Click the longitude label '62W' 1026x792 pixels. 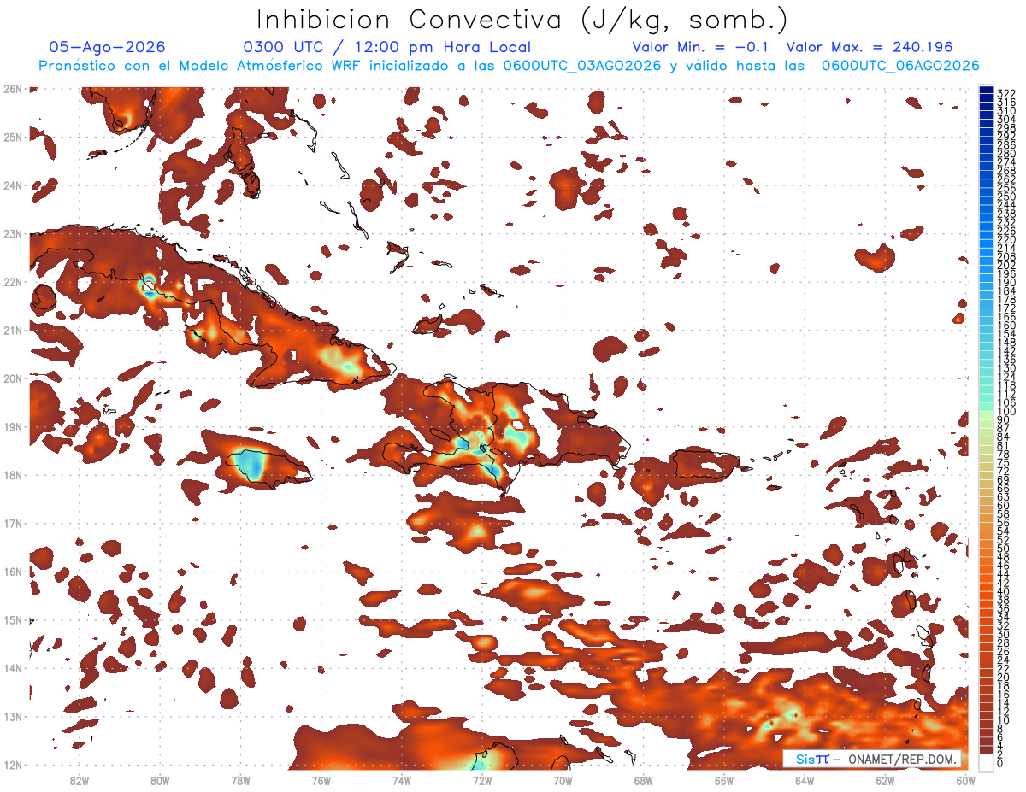886,780
